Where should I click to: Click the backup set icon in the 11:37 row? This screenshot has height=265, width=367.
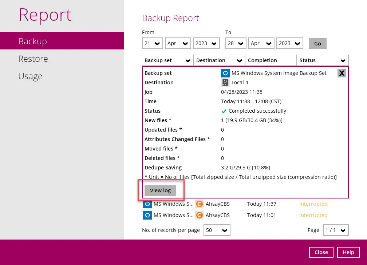click(147, 204)
